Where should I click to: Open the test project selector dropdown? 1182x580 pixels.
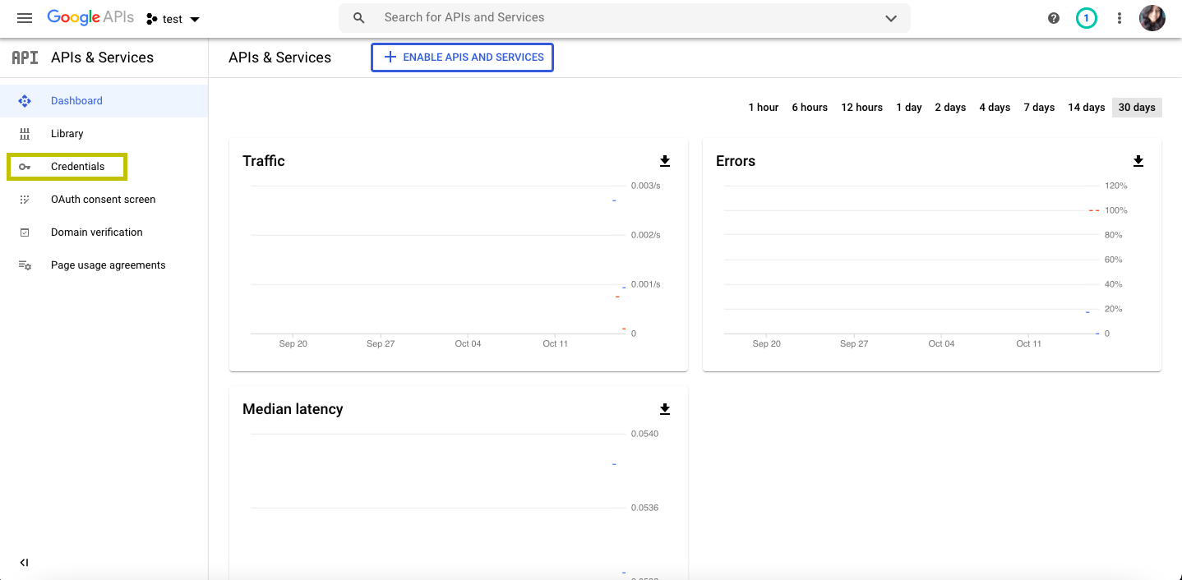click(173, 19)
